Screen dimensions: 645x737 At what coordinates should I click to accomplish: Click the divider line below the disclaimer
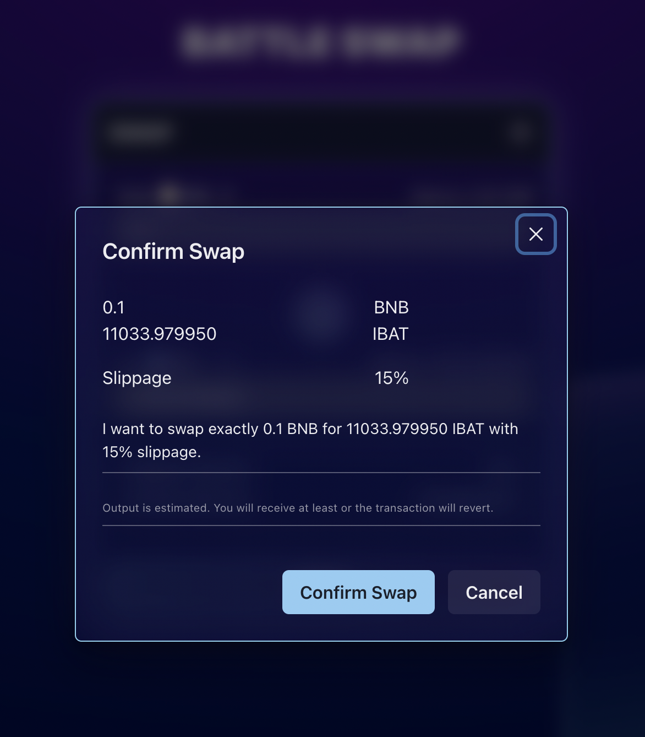coord(321,525)
